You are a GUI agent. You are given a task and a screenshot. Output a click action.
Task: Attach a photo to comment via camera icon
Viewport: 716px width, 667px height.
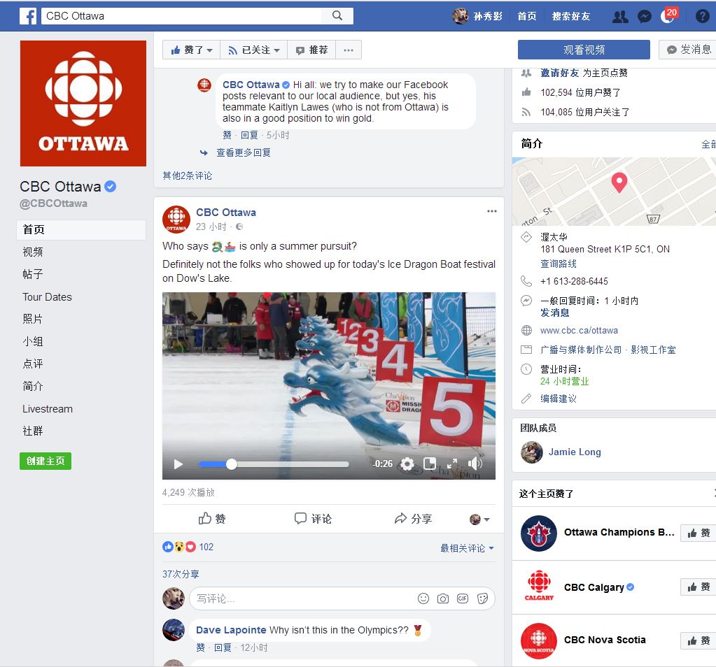click(x=443, y=598)
